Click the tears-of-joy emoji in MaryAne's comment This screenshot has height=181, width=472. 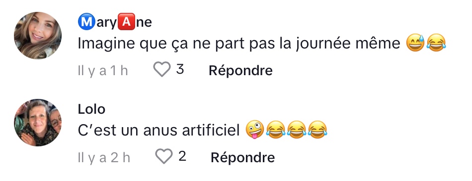click(436, 43)
